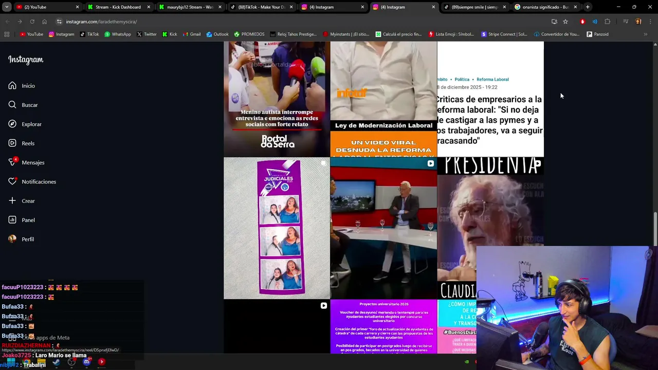Open Ley de Modernización Laboral post
The width and height of the screenshot is (658, 370).
tap(383, 99)
